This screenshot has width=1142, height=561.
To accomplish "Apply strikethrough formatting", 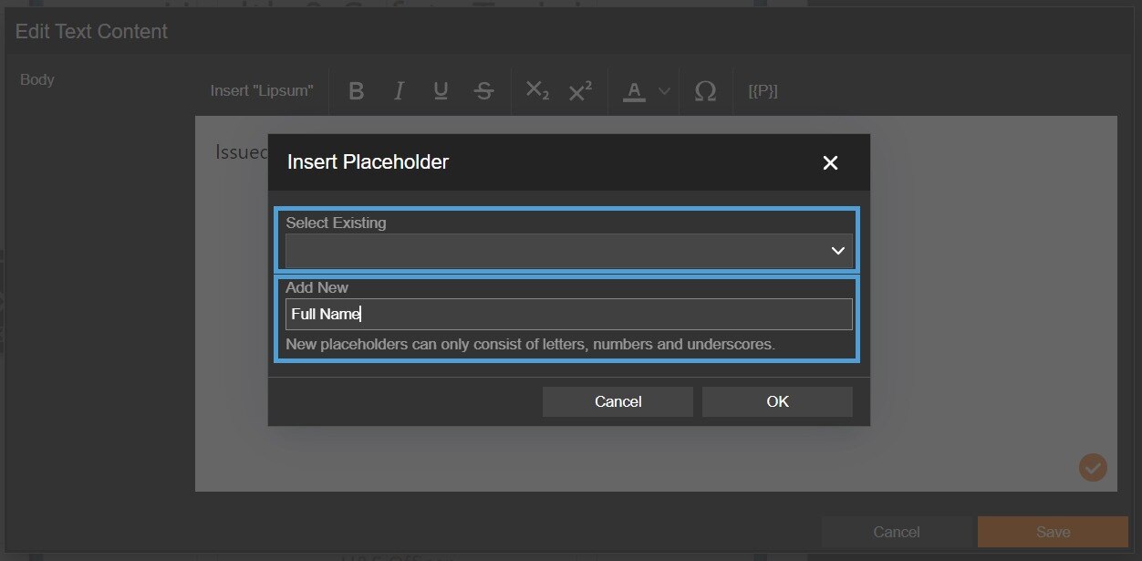I will point(483,91).
